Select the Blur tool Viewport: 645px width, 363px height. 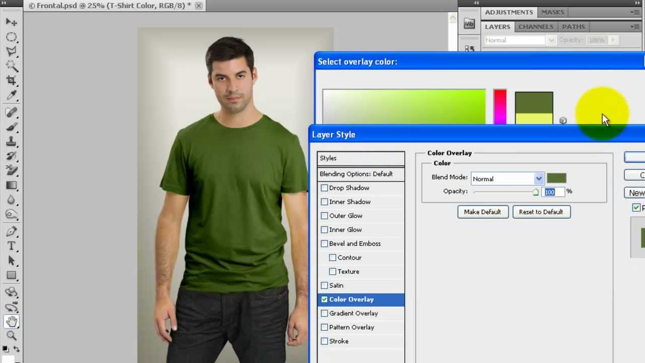point(11,200)
